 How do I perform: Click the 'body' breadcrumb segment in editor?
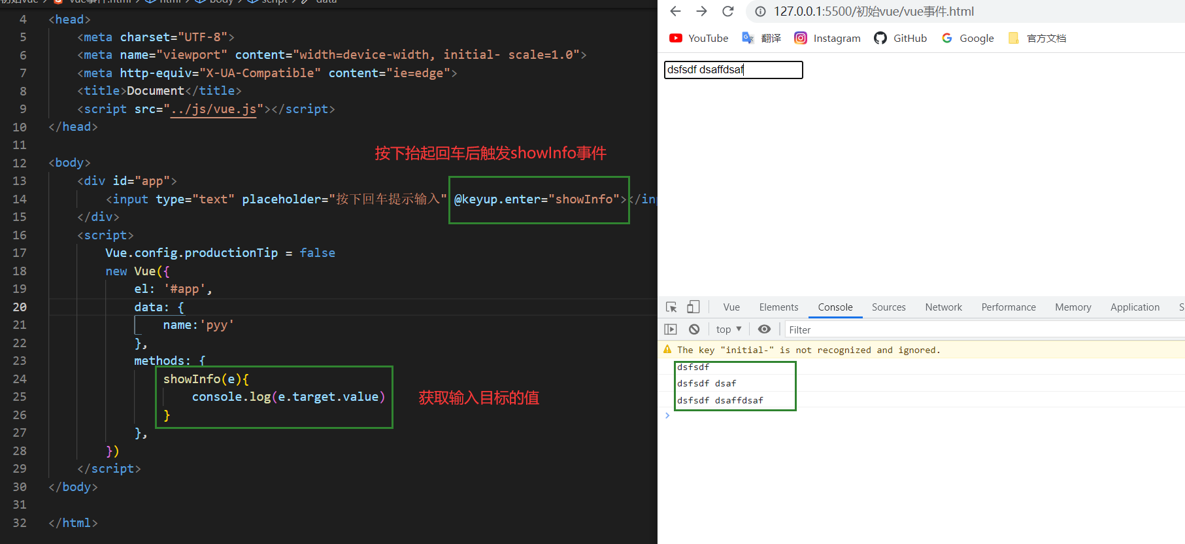tap(221, 2)
